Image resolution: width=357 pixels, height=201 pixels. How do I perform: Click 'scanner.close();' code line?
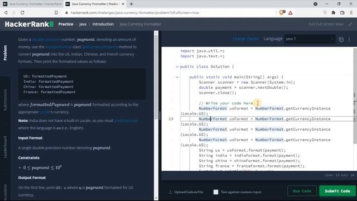(x=218, y=93)
